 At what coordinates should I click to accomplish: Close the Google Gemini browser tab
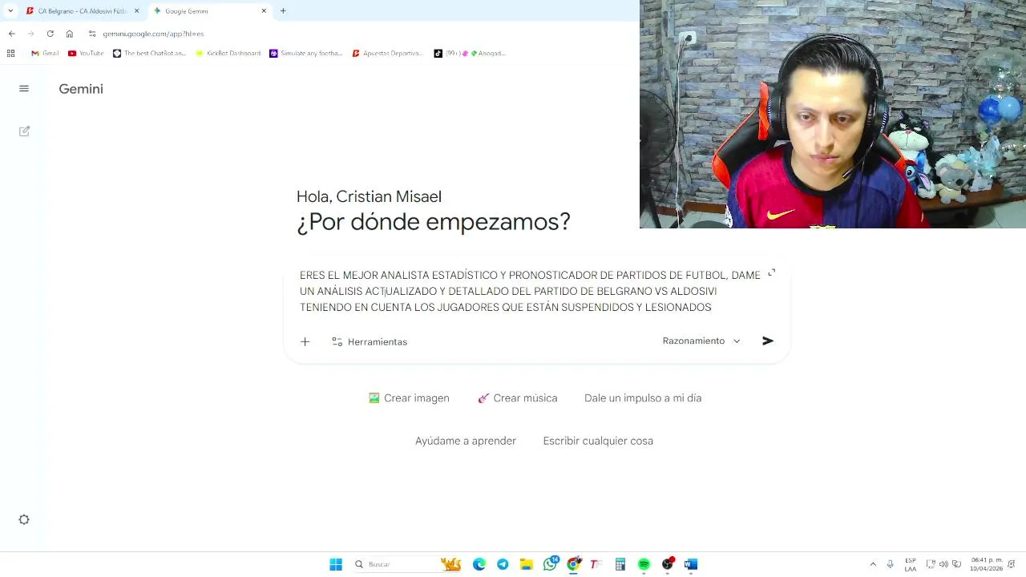point(264,11)
